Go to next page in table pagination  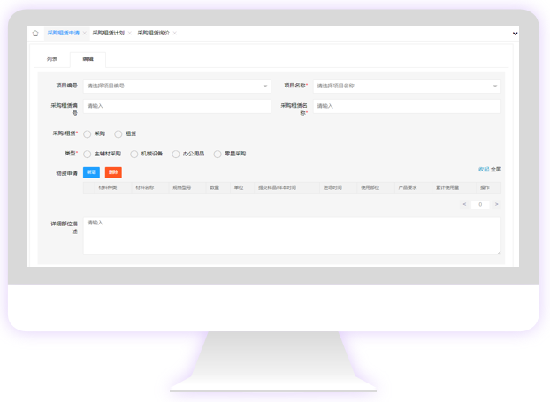496,204
